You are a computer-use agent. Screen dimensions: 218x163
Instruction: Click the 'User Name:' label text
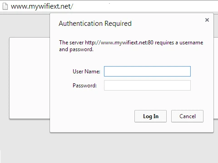(86, 72)
